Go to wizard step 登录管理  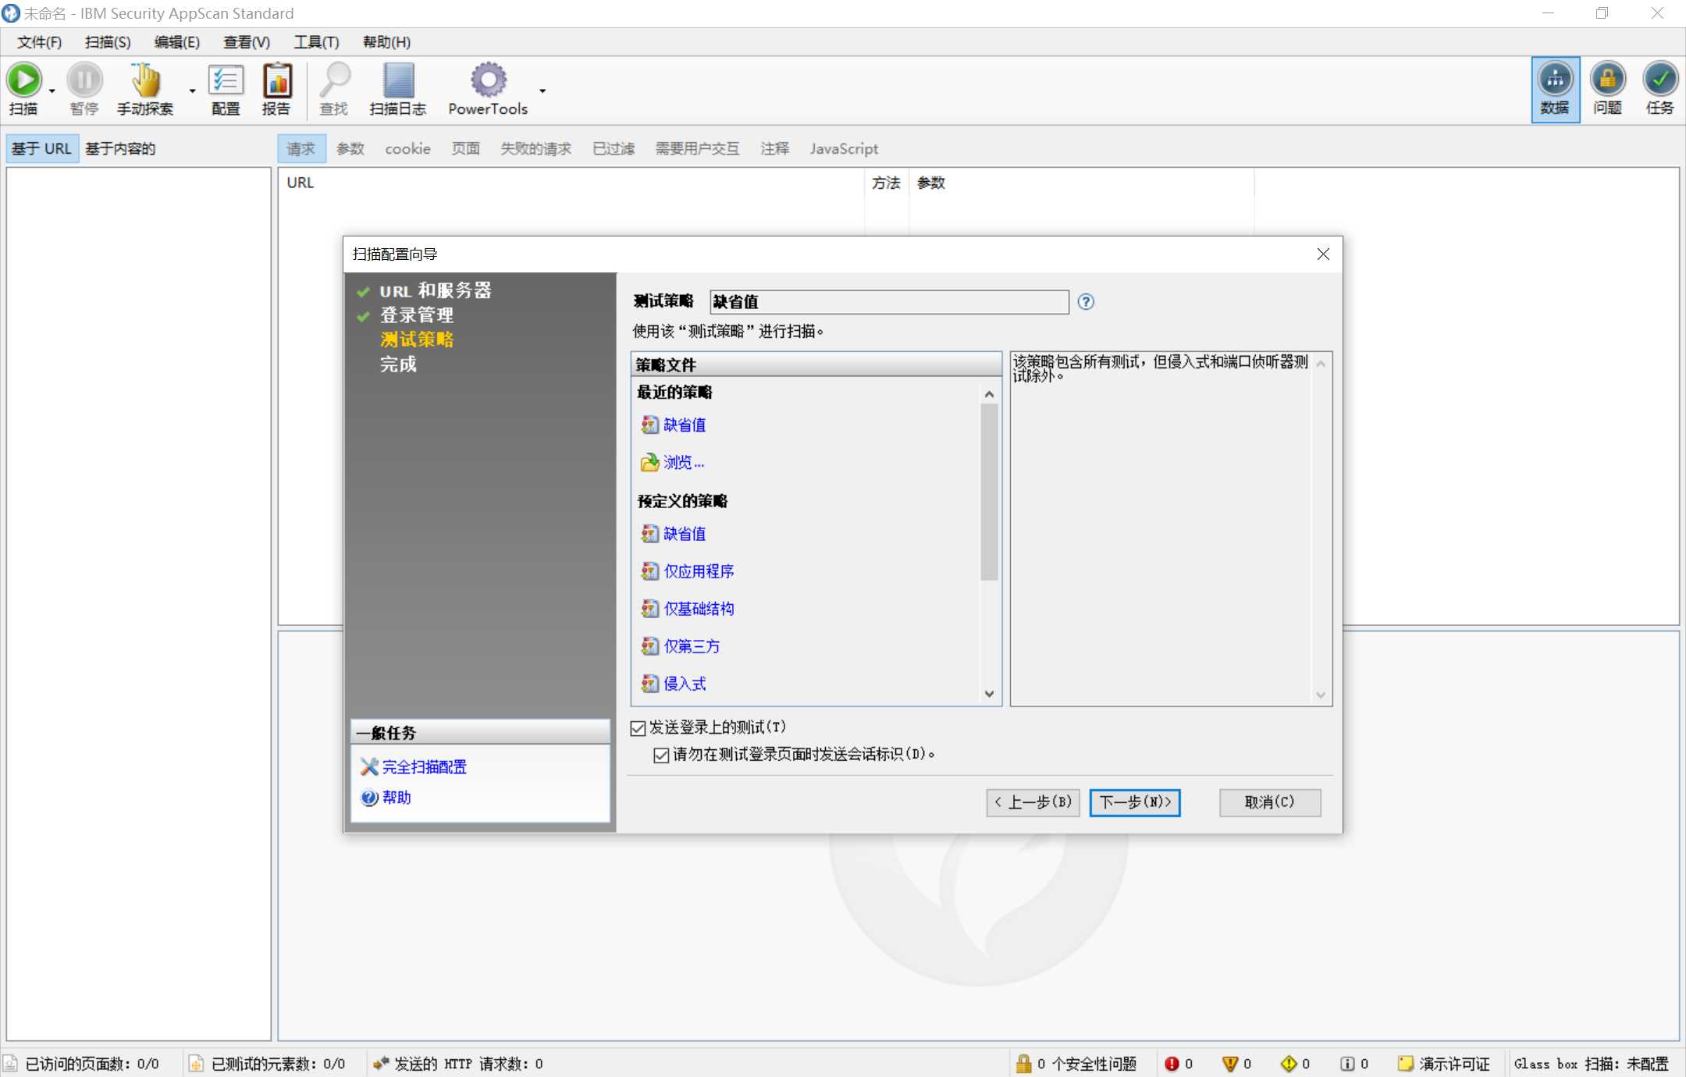point(417,315)
